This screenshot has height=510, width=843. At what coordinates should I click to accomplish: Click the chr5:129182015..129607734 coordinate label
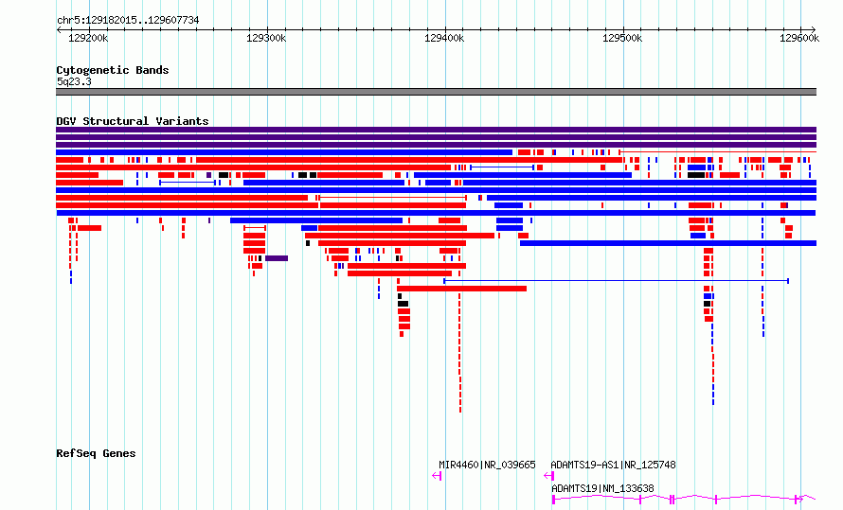(x=128, y=20)
